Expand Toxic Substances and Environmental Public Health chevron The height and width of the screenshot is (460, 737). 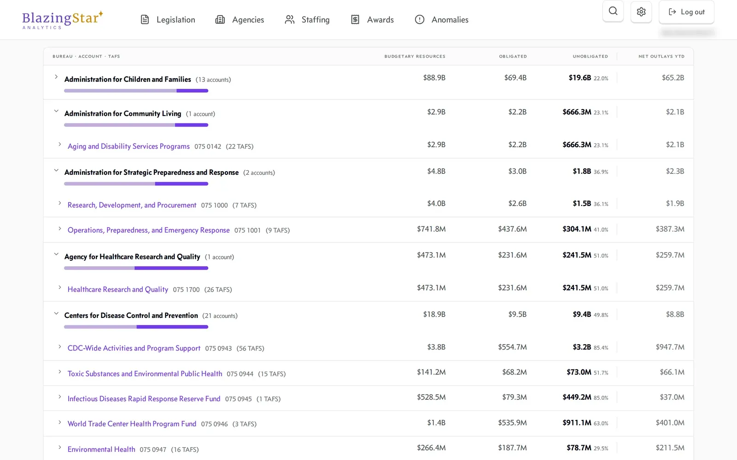59,372
